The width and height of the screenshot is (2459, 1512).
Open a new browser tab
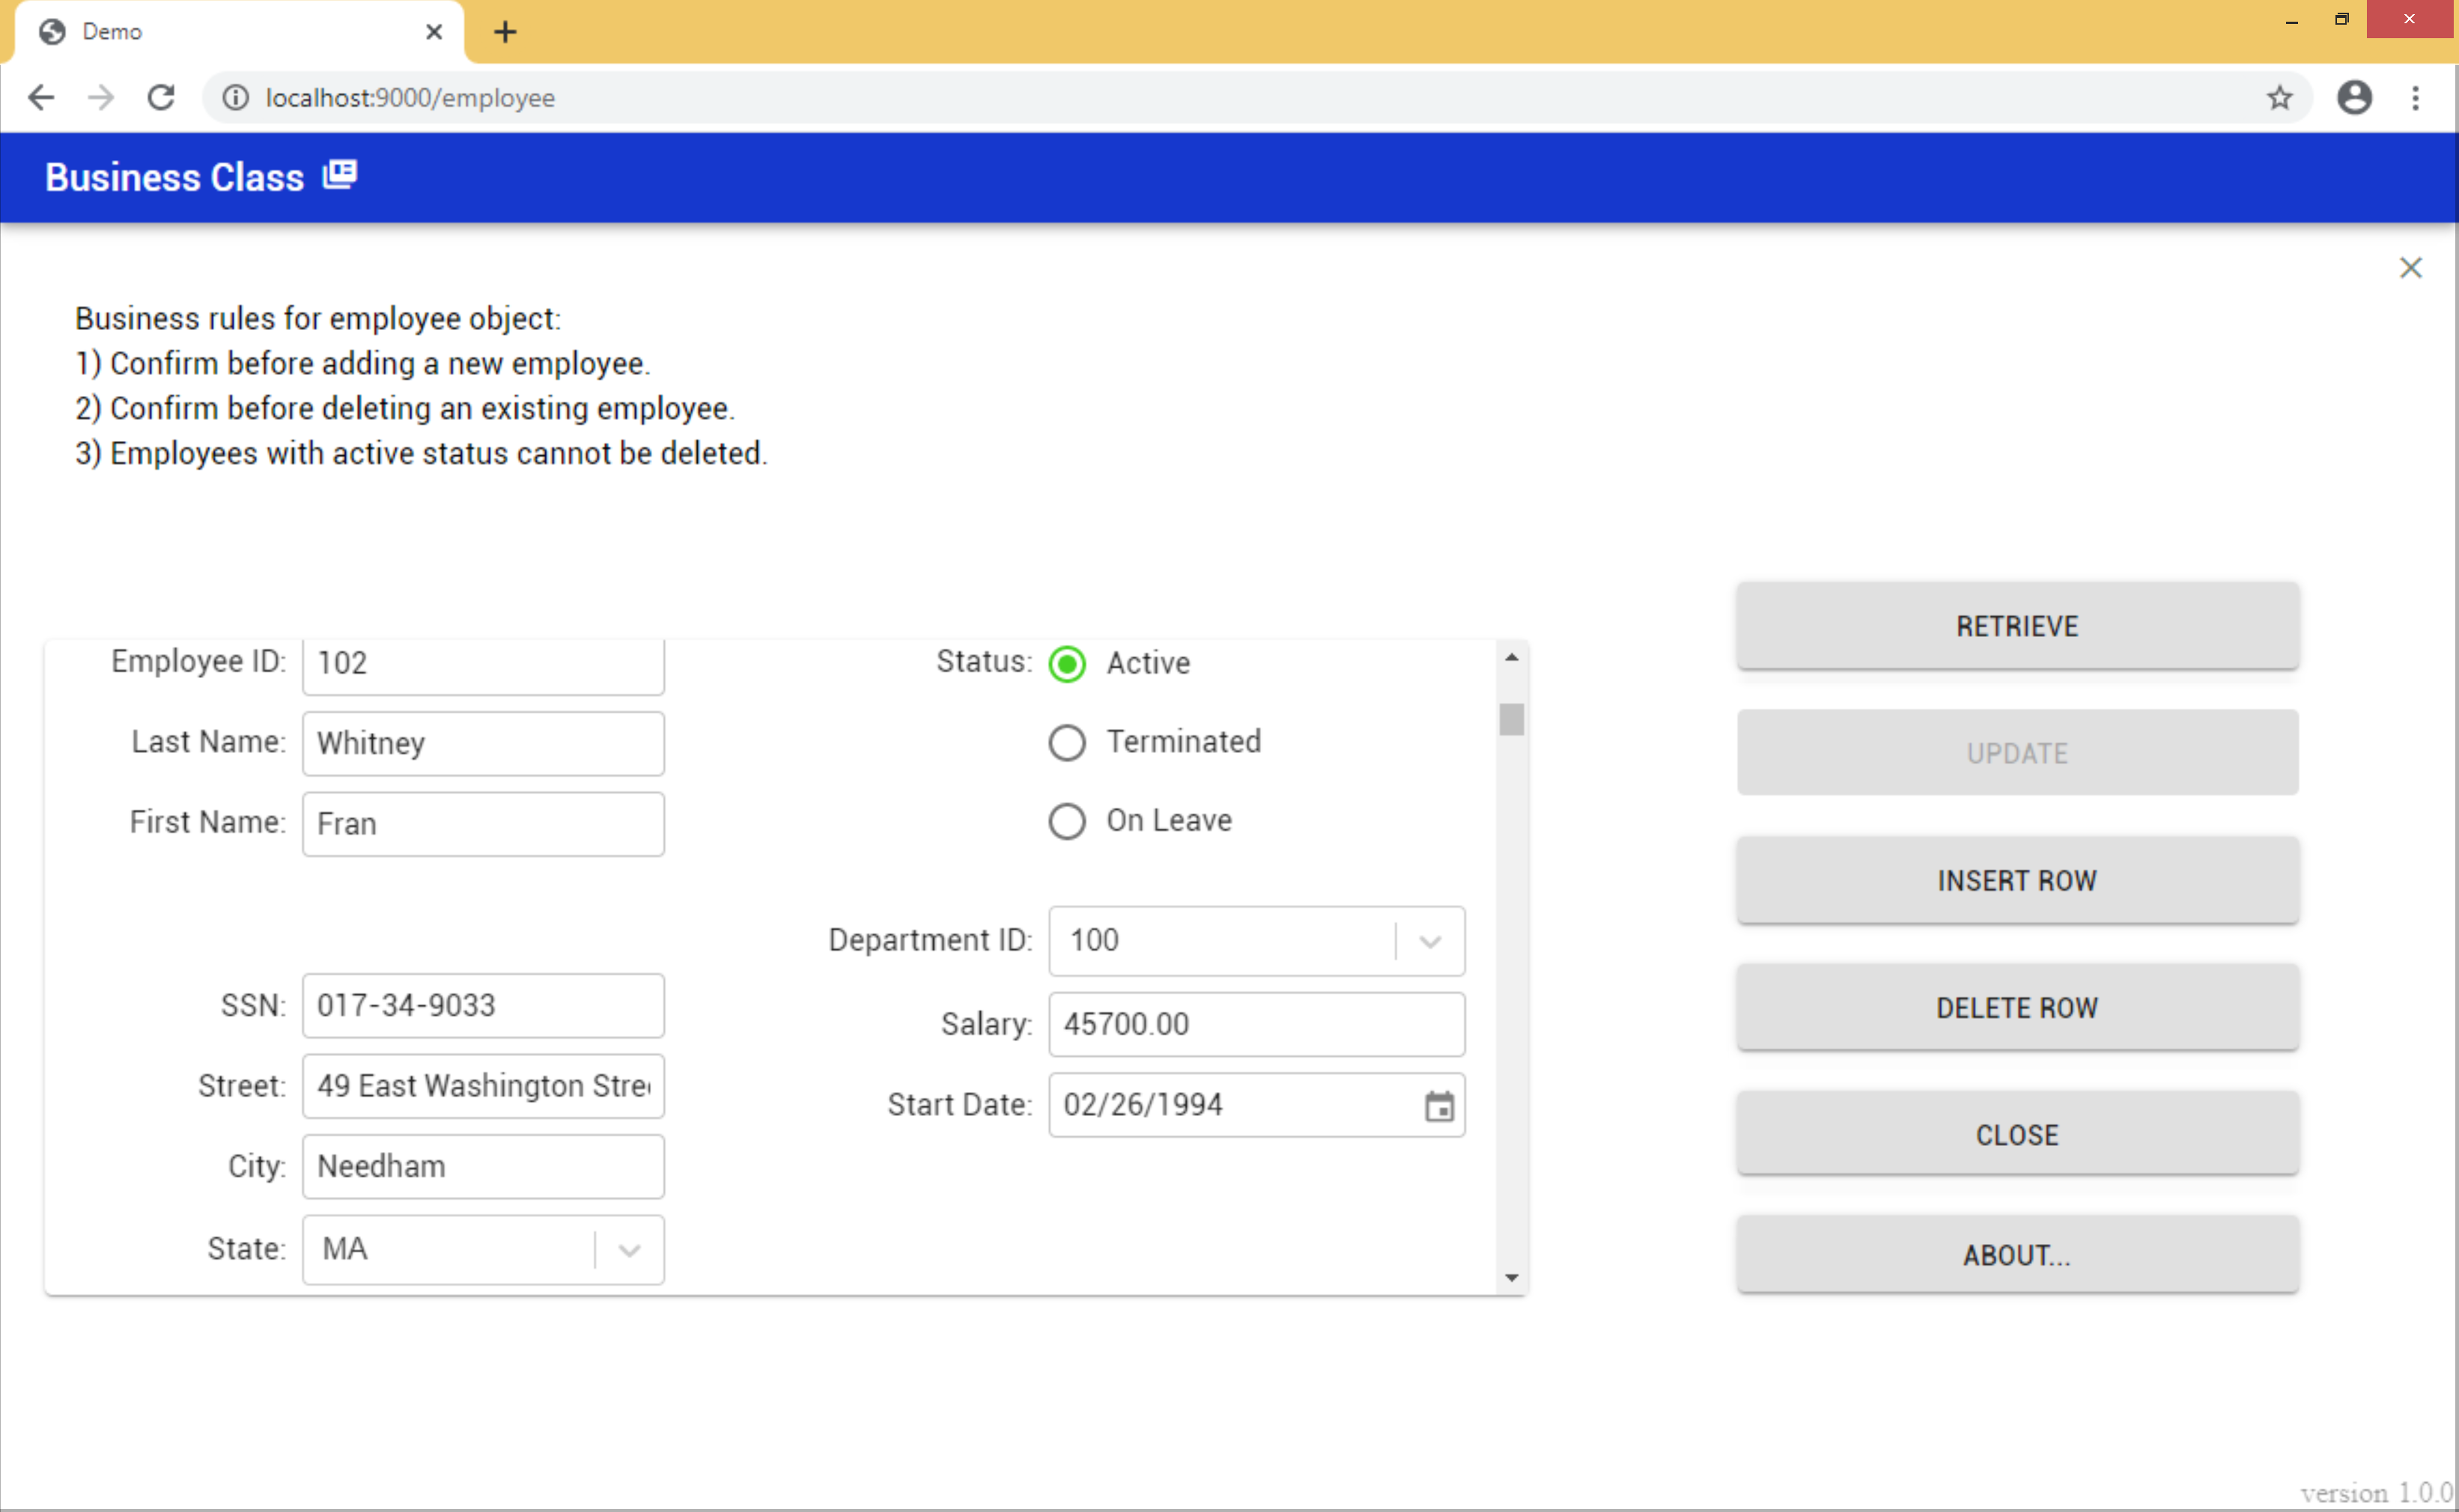click(x=505, y=32)
